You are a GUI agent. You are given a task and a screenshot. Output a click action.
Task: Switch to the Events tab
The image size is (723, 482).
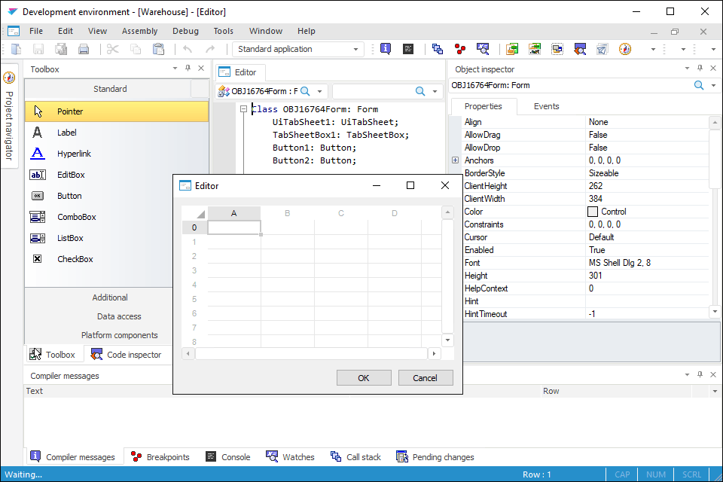[x=546, y=106]
